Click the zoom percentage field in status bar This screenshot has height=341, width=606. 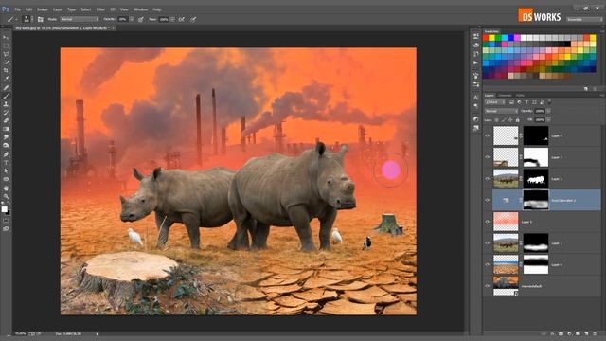[x=20, y=333]
